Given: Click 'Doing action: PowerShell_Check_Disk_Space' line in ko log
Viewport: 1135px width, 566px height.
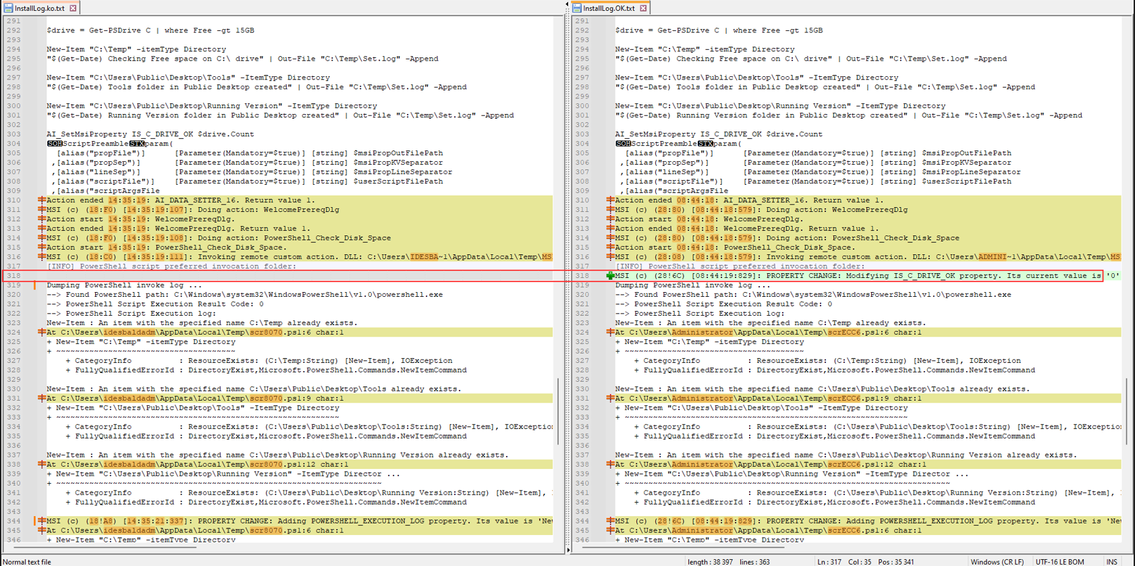Looking at the screenshot, I should [219, 238].
